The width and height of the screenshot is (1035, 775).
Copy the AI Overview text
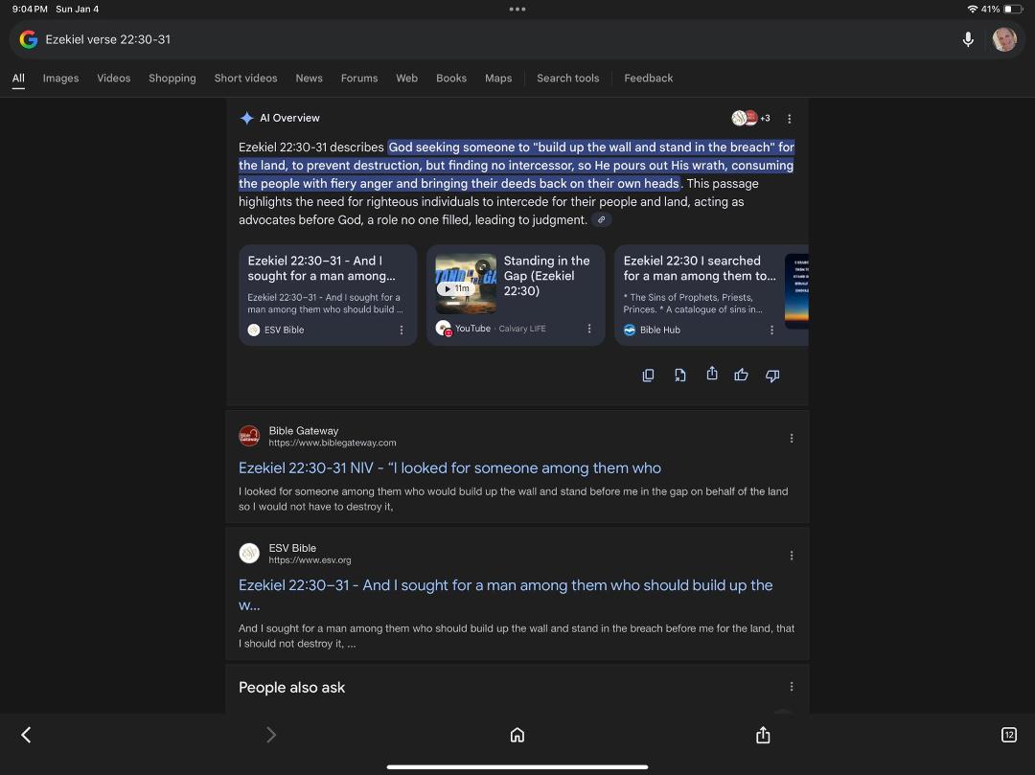coord(648,376)
